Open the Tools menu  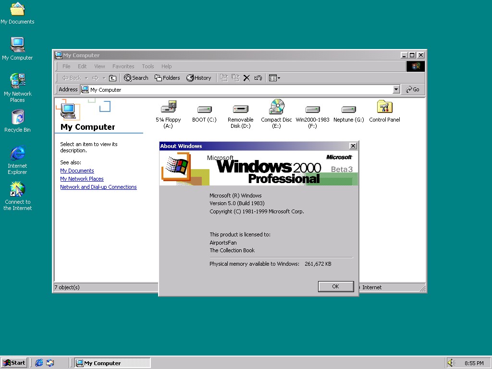pos(148,66)
